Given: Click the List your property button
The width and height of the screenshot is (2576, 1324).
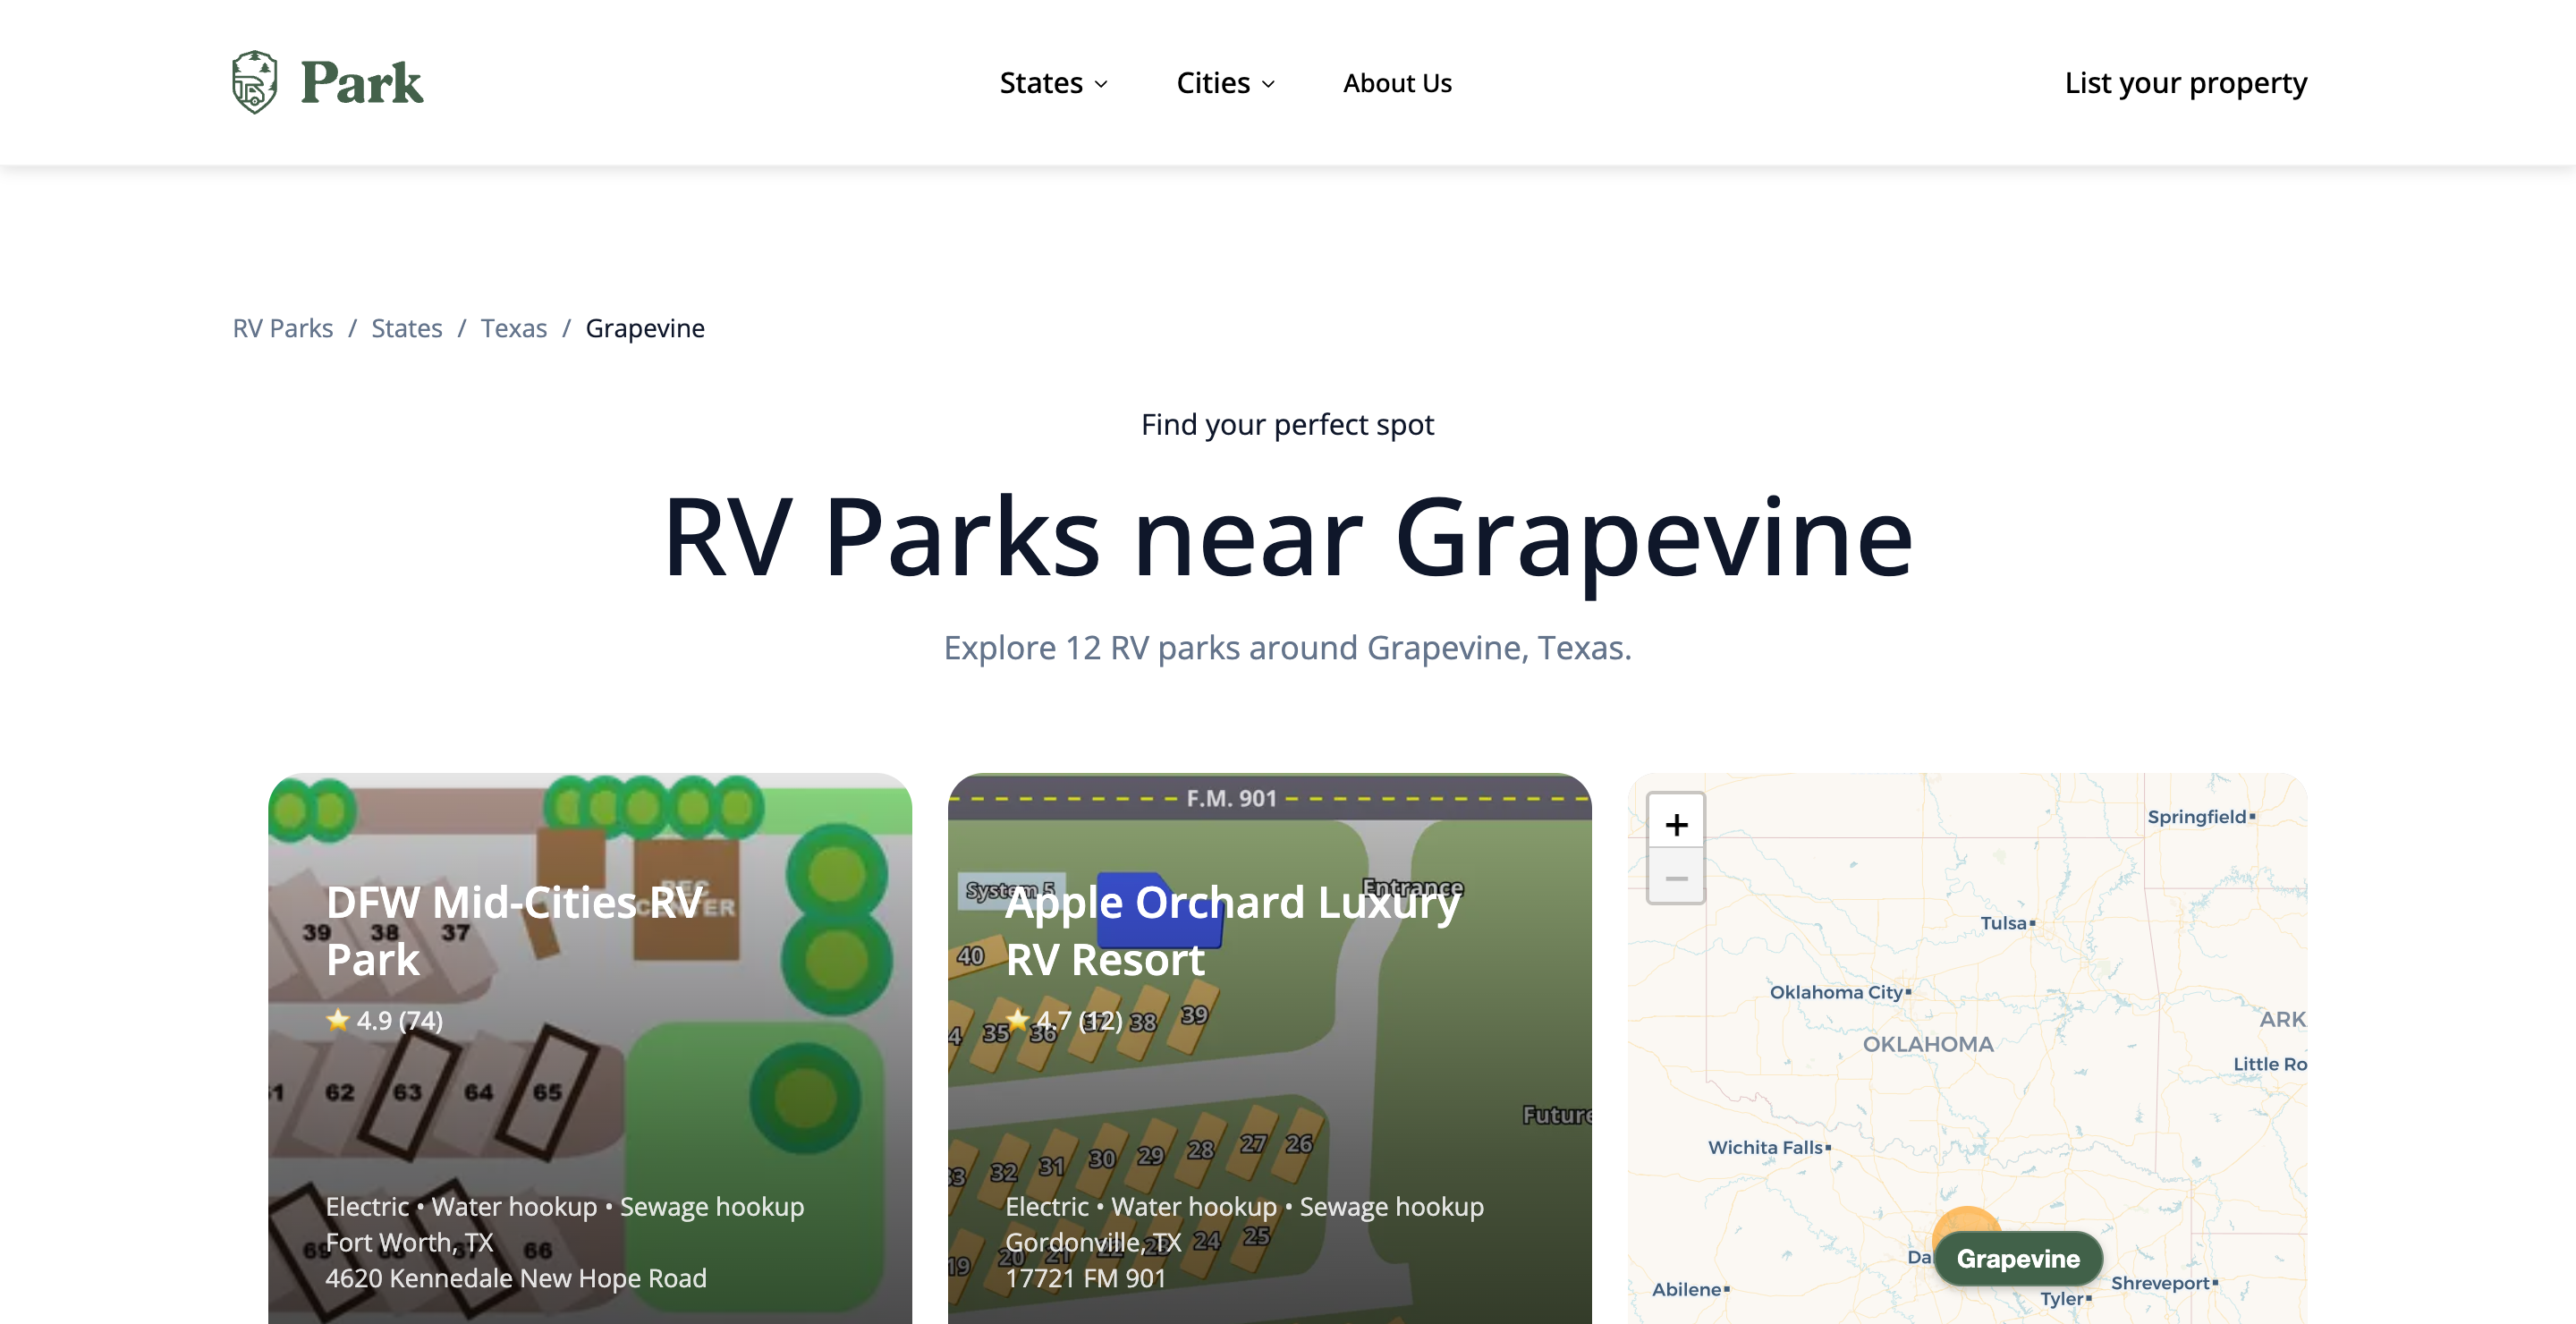Looking at the screenshot, I should (2185, 83).
